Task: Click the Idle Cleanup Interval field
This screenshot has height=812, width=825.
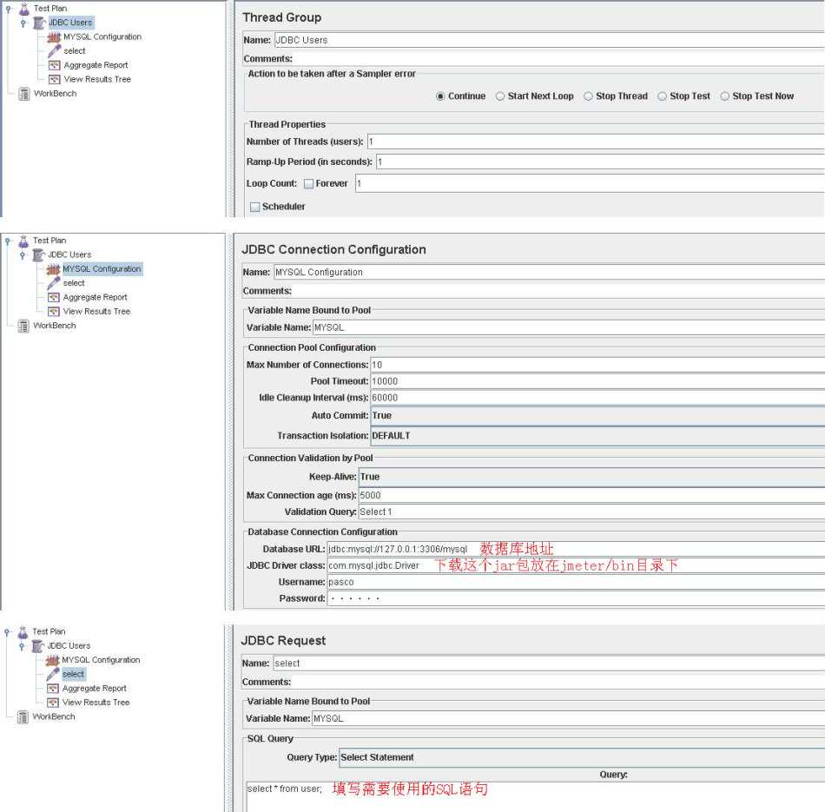Action: point(597,398)
